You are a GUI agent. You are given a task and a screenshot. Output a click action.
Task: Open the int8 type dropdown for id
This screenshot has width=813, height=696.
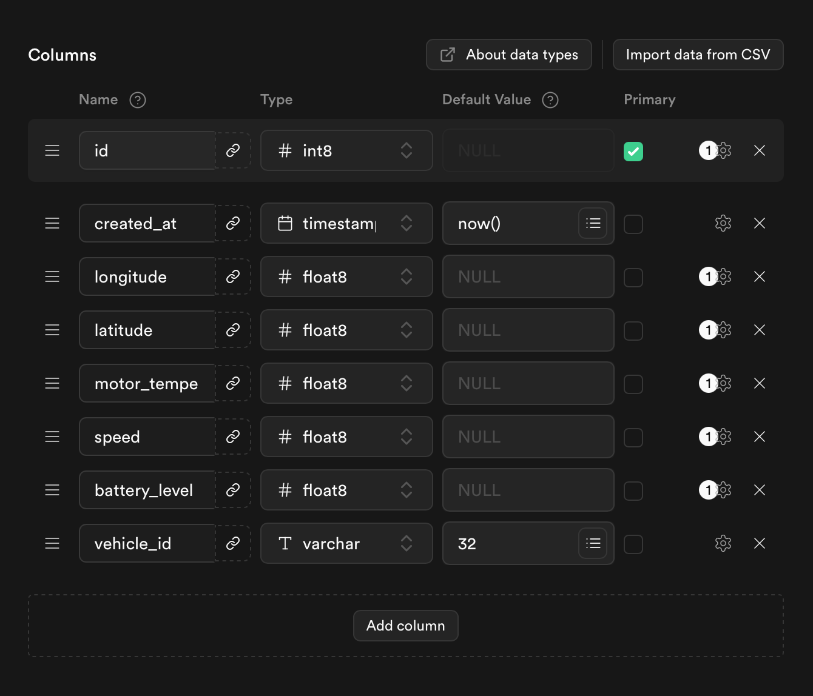[346, 150]
